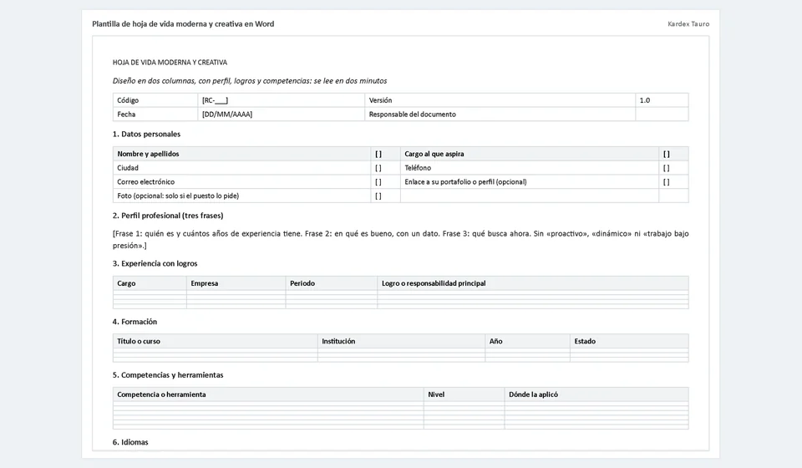The height and width of the screenshot is (468, 802).
Task: Click the 'Foto (opcional...)' cell
Action: point(242,196)
